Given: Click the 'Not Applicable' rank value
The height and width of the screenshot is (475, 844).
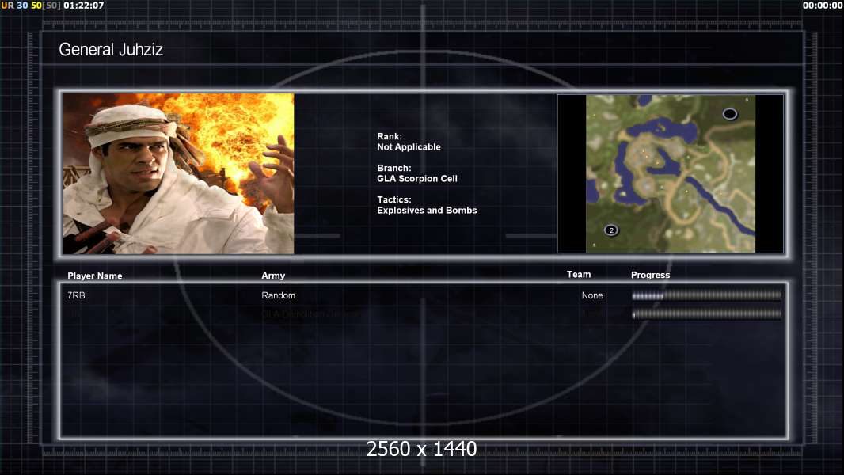Looking at the screenshot, I should click(409, 147).
